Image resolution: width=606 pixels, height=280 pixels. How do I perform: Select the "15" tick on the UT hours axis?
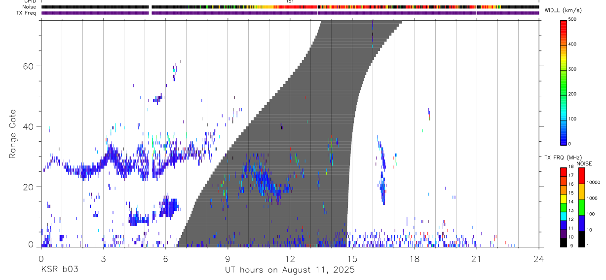pos(352,258)
